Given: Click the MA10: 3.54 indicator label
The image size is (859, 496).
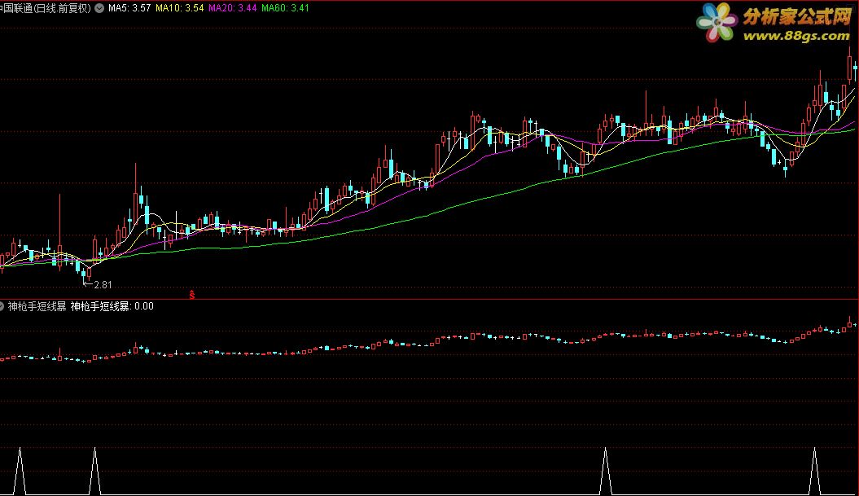Looking at the screenshot, I should (180, 8).
